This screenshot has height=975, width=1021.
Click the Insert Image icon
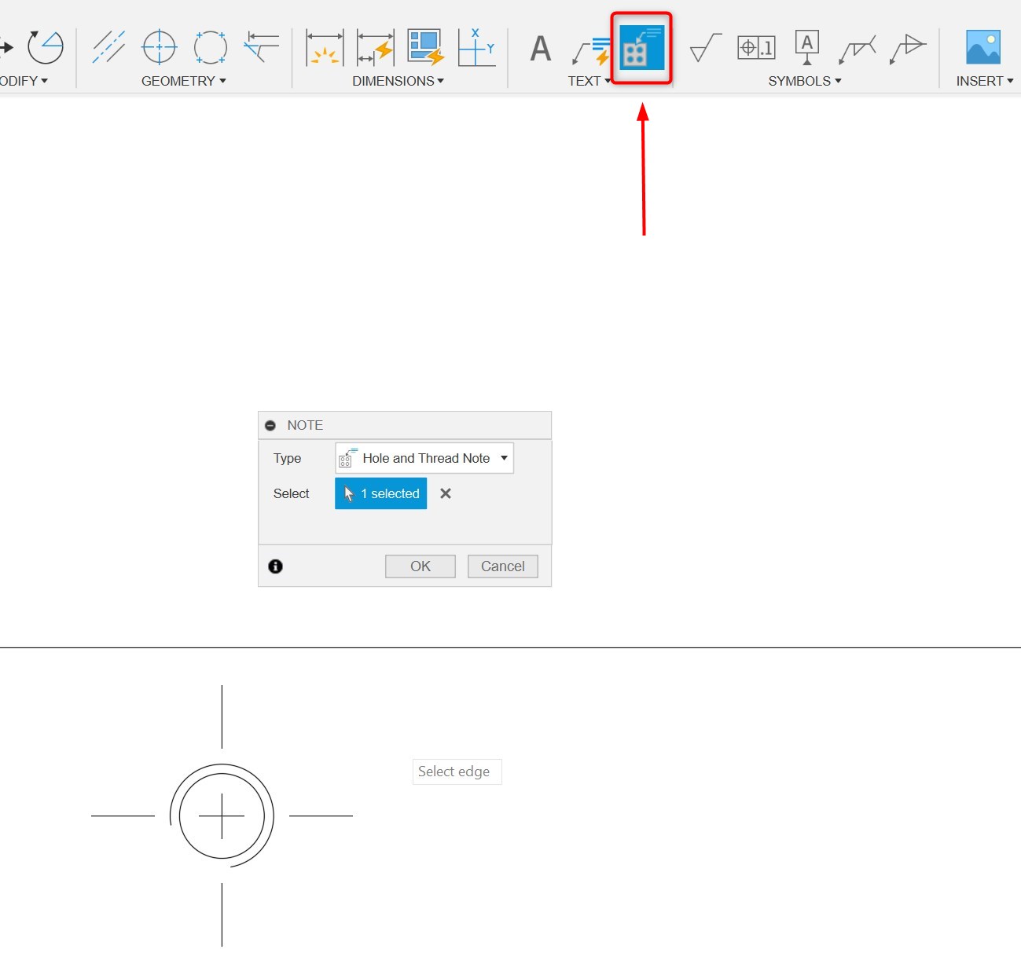[985, 47]
